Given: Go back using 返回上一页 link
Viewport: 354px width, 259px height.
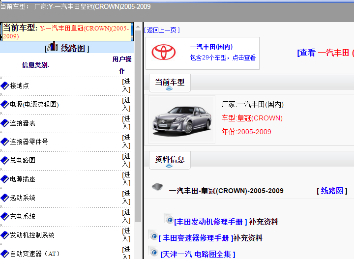Looking at the screenshot, I should point(162,30).
